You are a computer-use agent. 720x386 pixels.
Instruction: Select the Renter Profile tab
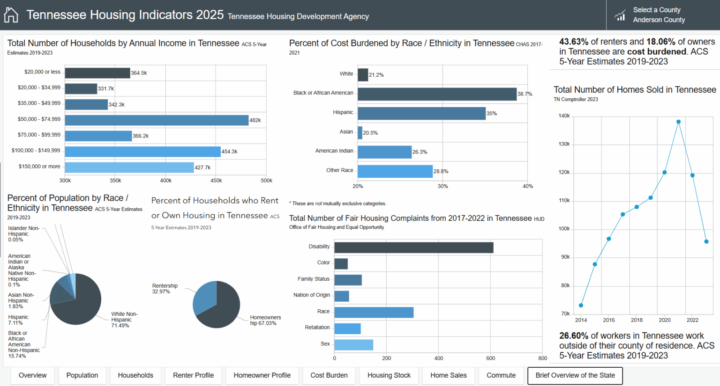193,375
